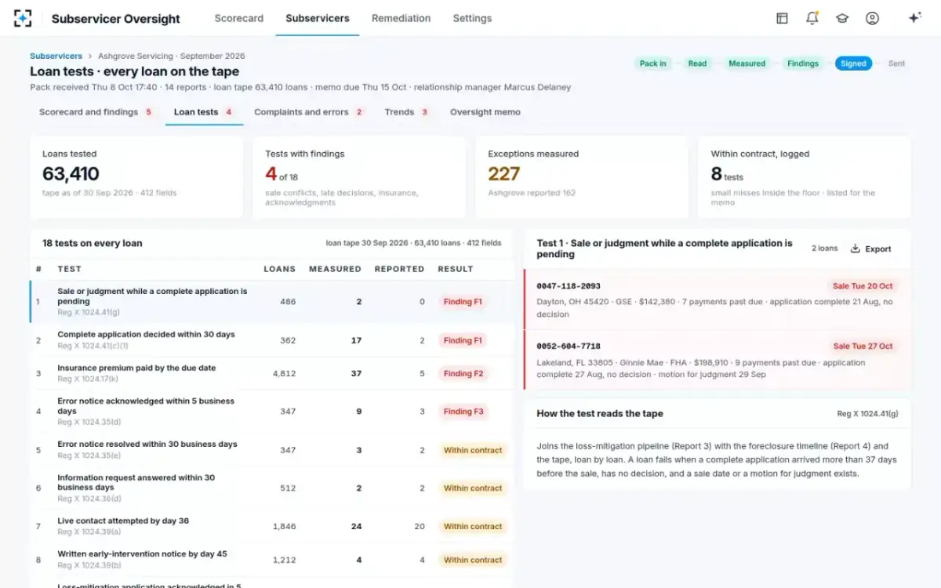The height and width of the screenshot is (588, 941).
Task: Click the Export button with download icon
Action: (x=871, y=249)
